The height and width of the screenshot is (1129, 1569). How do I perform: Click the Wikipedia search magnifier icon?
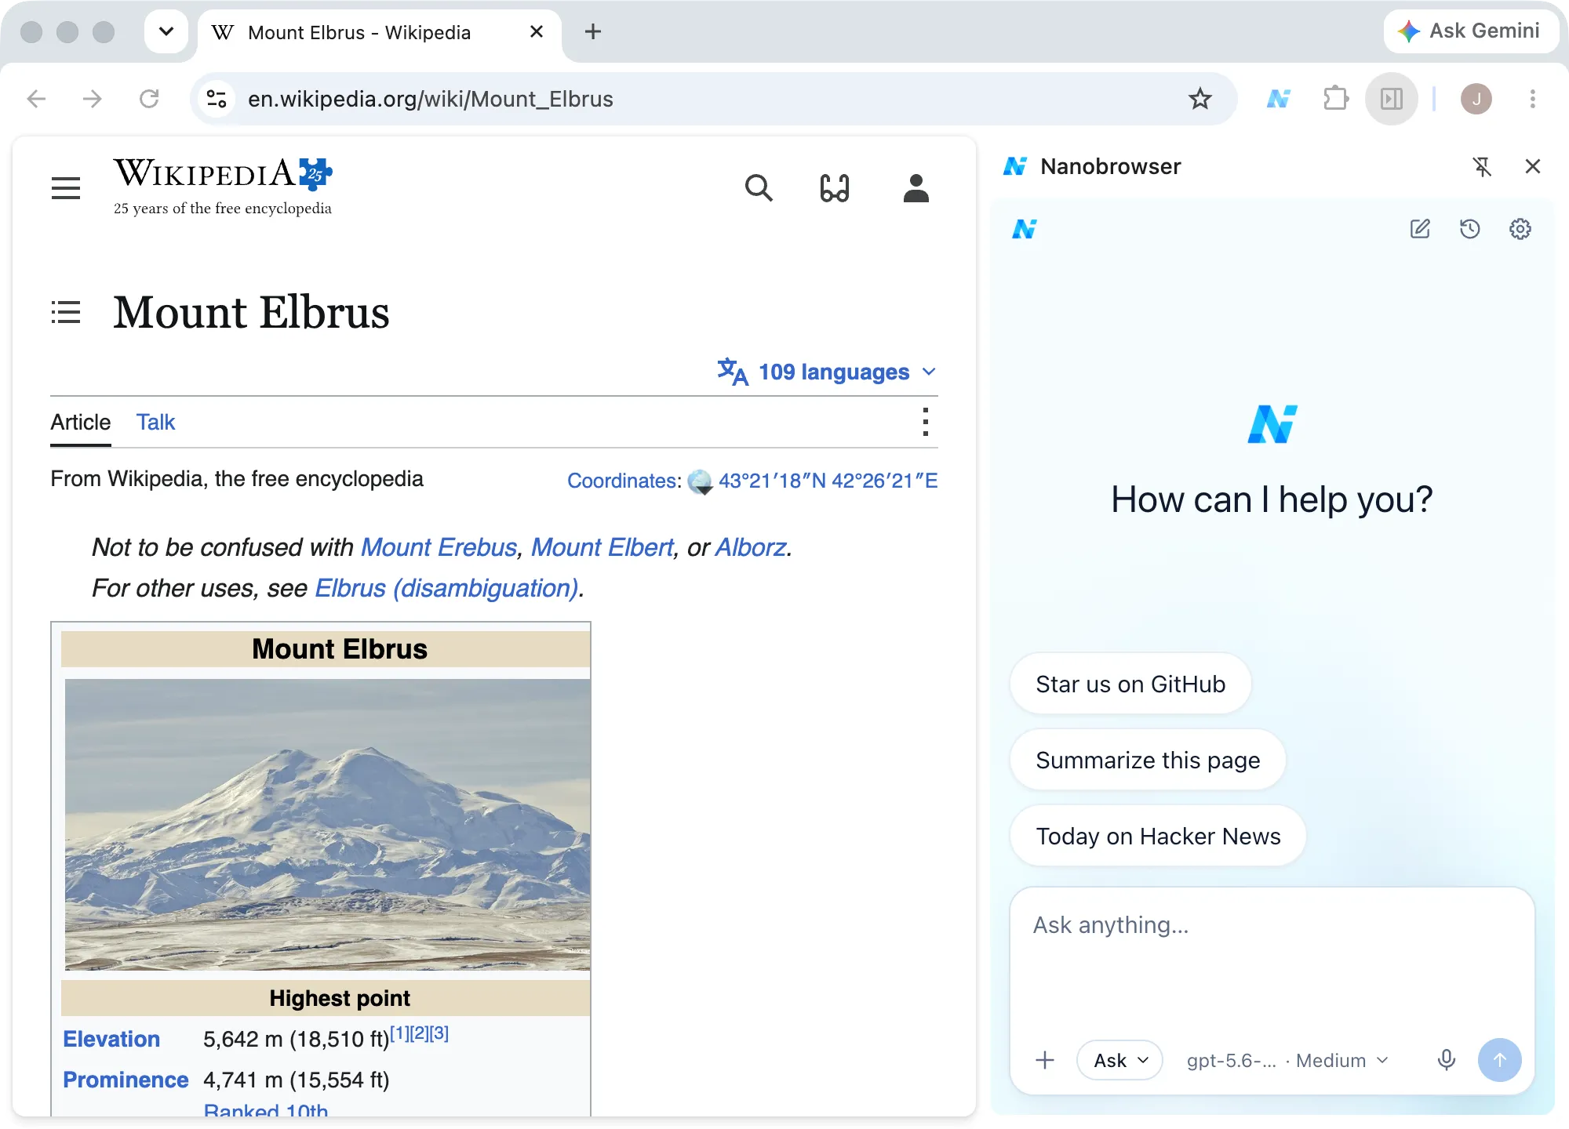coord(759,188)
